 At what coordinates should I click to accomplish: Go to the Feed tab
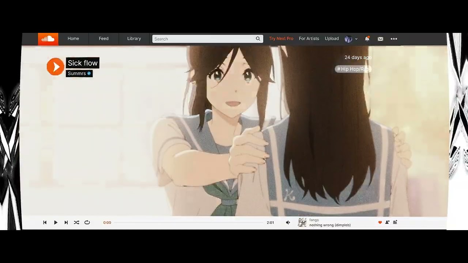(x=103, y=39)
